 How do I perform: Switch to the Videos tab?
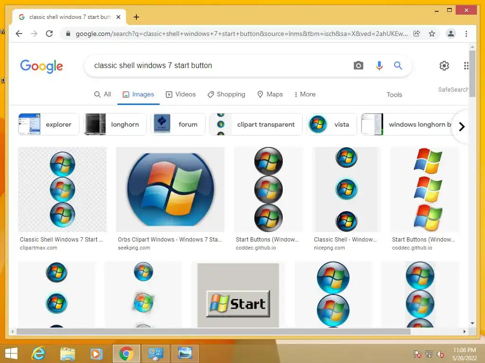coord(180,94)
